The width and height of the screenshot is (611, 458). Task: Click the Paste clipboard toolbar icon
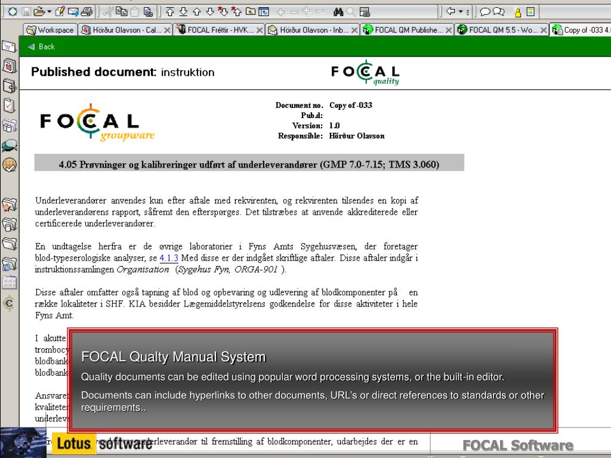(x=135, y=12)
